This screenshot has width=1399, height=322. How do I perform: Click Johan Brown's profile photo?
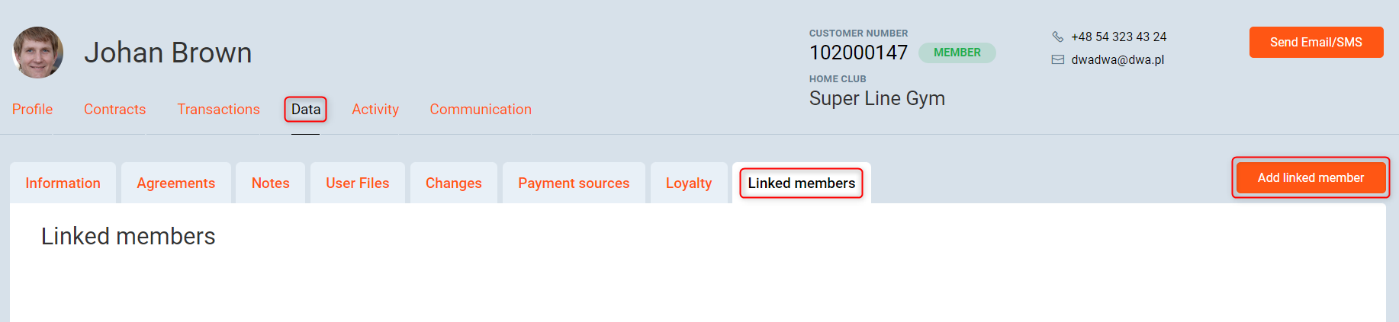[x=38, y=53]
